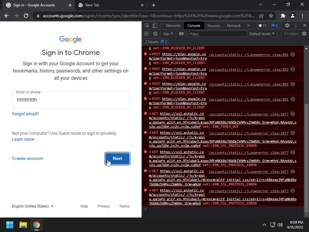
Task: Click the 15 errors counter badge
Action: [263, 25]
